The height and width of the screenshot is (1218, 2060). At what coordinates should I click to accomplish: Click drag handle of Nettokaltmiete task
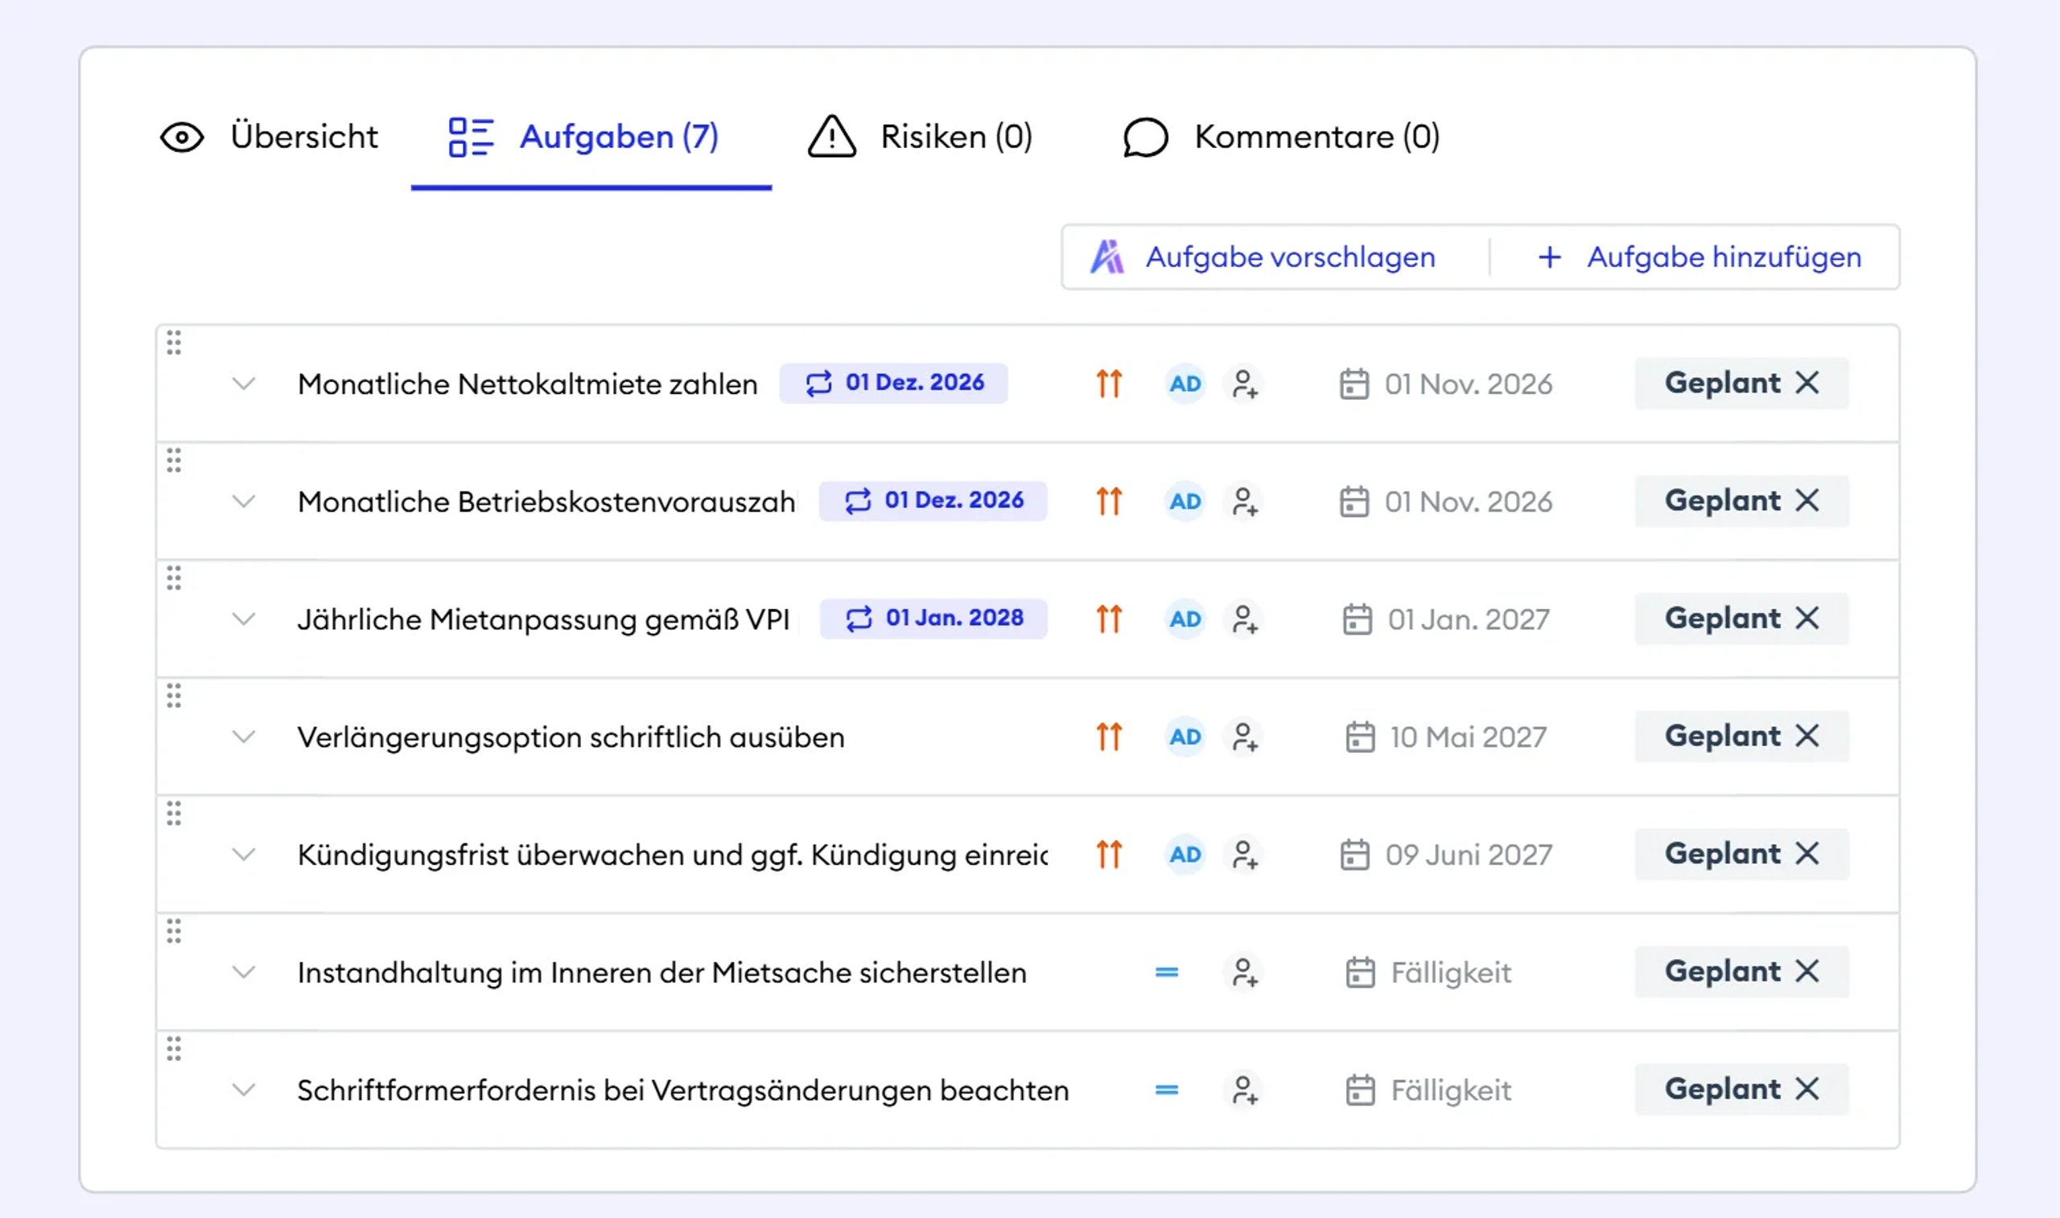click(174, 342)
